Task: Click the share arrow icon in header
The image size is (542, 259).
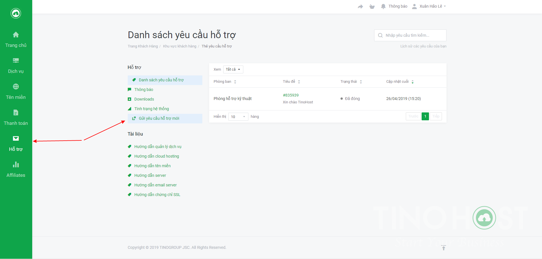Action: click(360, 6)
